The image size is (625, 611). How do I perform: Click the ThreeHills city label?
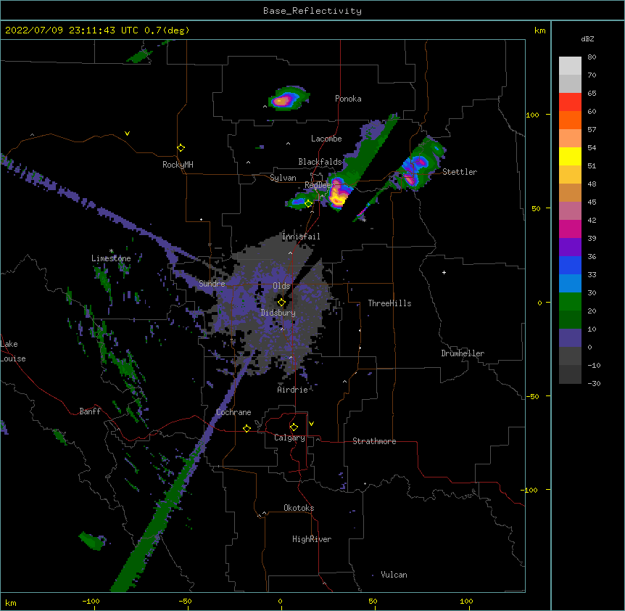click(x=389, y=303)
